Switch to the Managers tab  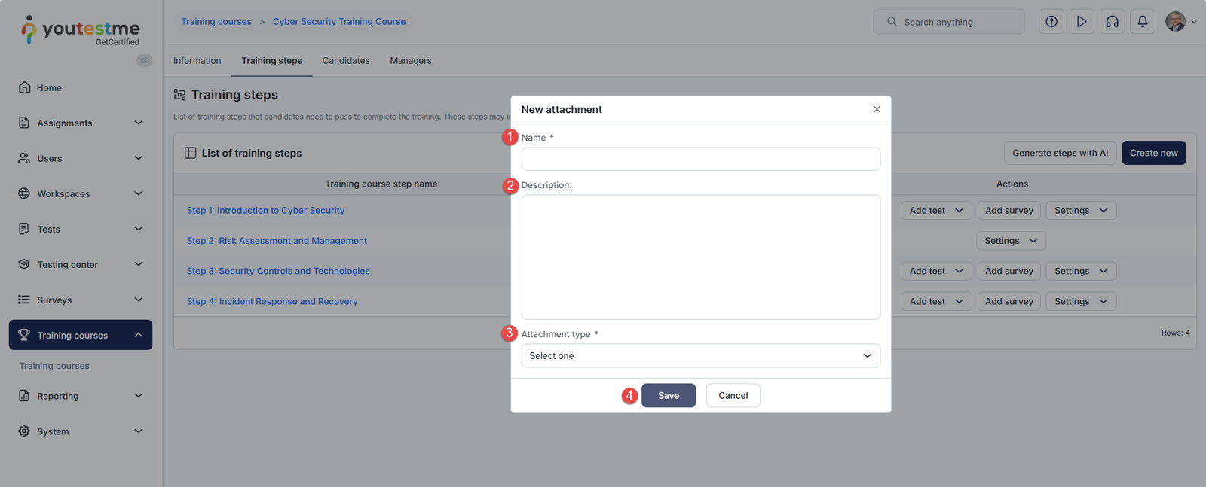411,61
